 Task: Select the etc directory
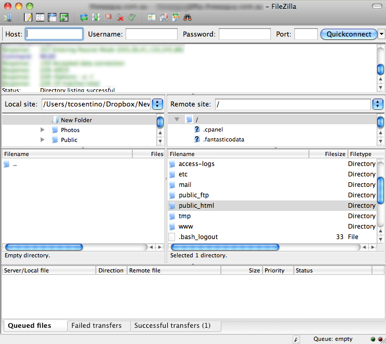(x=272, y=174)
